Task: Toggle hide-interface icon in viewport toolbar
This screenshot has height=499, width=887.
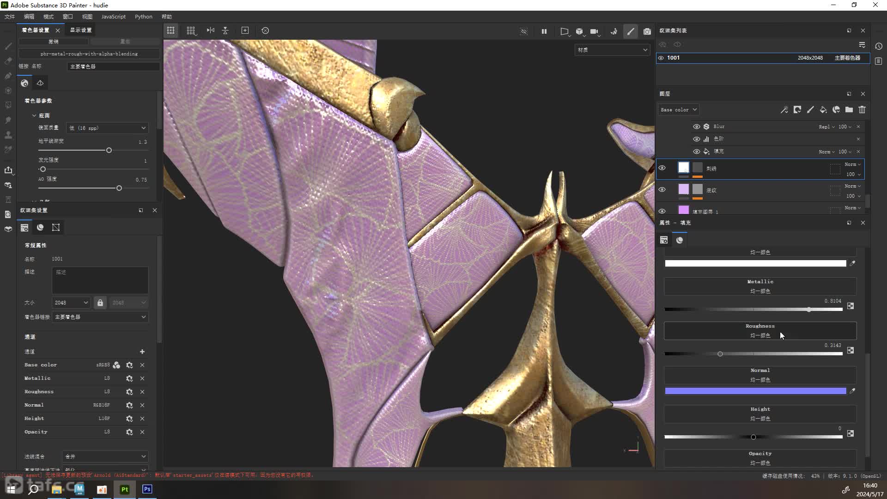Action: tap(524, 31)
